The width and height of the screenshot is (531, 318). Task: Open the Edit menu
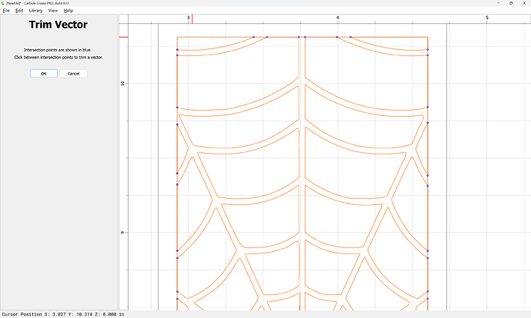pos(18,11)
